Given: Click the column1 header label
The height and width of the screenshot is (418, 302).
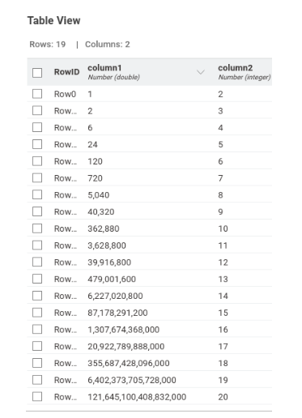Looking at the screenshot, I should [104, 68].
